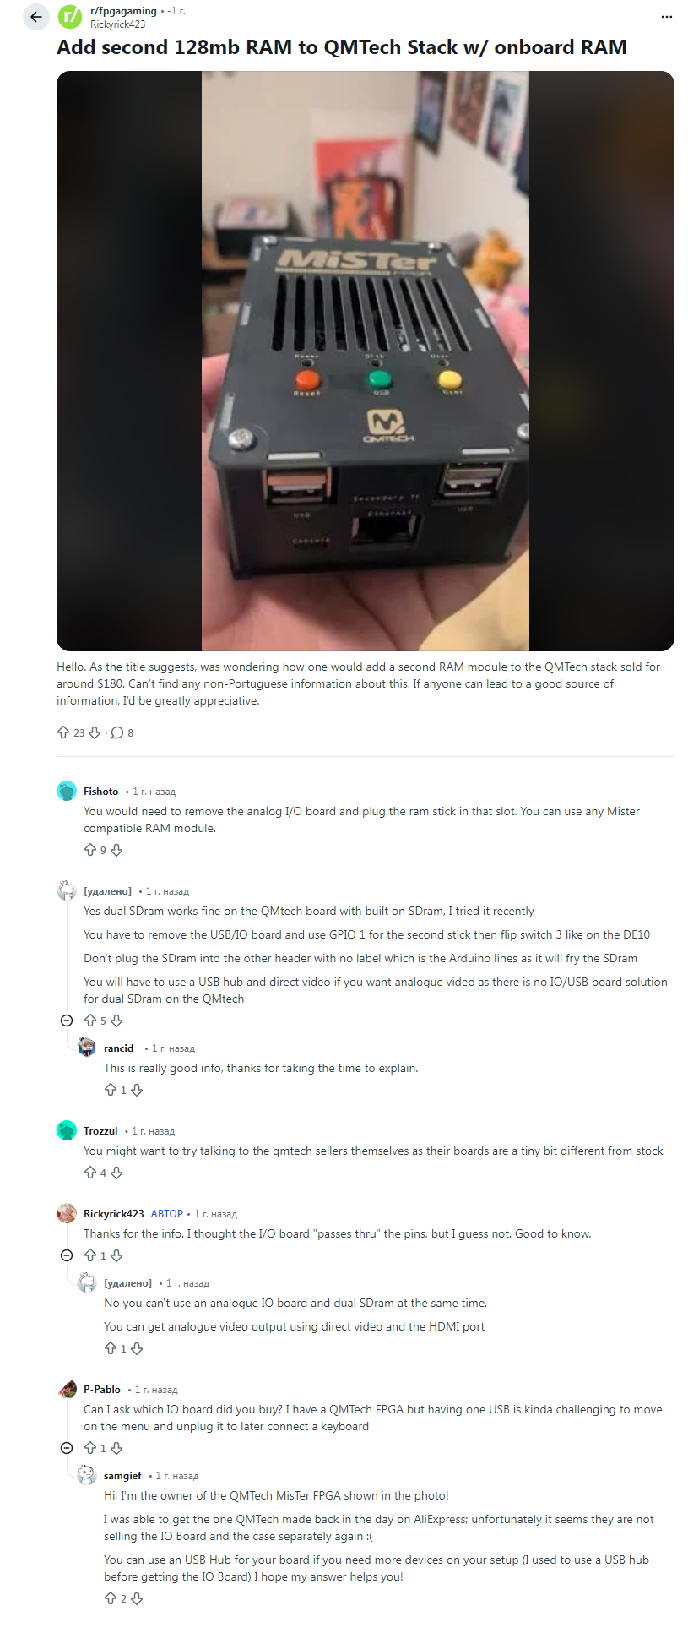This screenshot has height=1633, width=688.
Task: Open comments via the speech bubble icon
Action: [117, 732]
